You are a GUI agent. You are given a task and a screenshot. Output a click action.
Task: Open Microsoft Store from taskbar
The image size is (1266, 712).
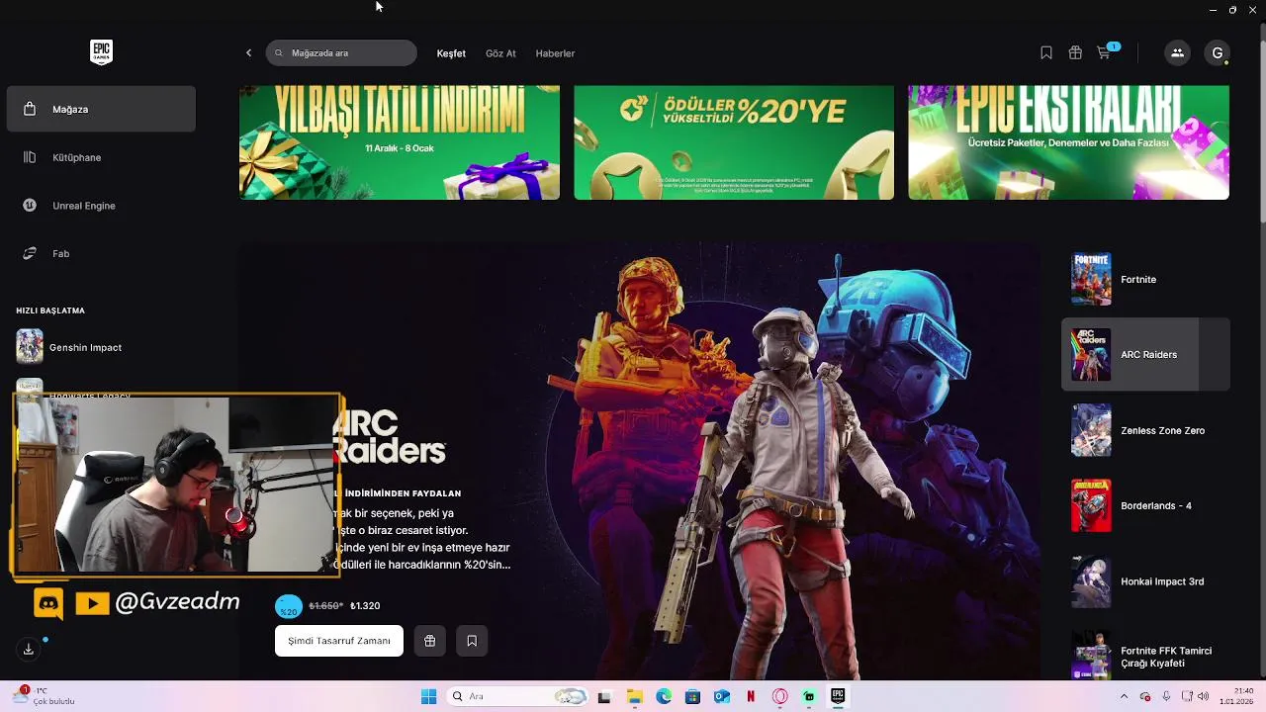(x=692, y=696)
